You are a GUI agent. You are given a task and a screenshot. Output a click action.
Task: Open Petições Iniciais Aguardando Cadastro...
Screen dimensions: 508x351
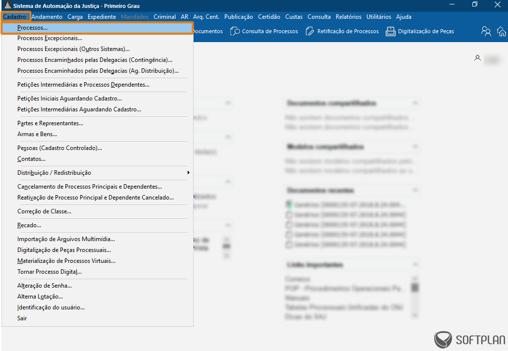97,99
